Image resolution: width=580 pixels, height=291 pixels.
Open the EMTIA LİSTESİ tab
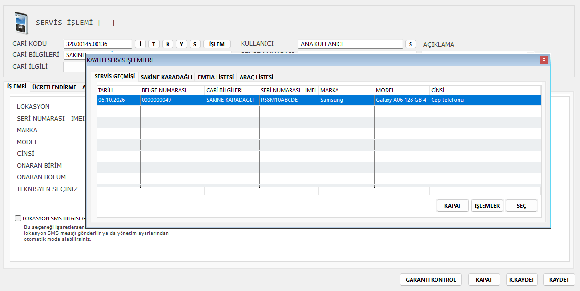[216, 77]
